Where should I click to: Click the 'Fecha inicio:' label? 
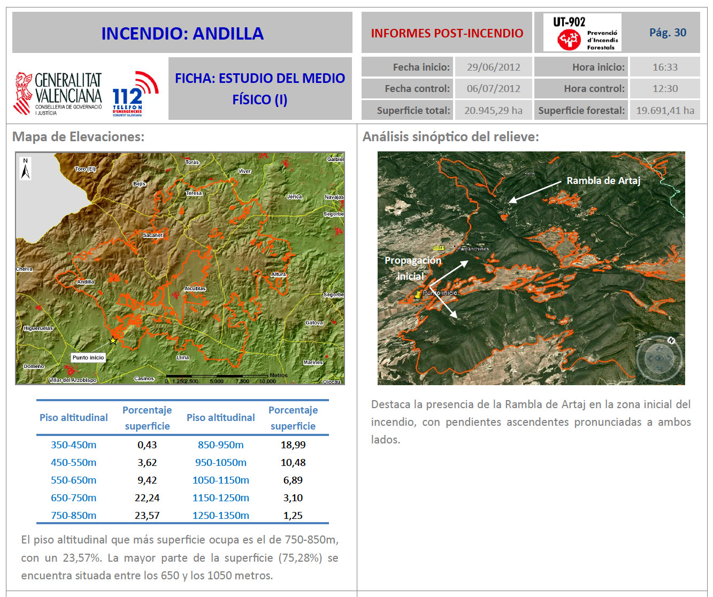[421, 67]
